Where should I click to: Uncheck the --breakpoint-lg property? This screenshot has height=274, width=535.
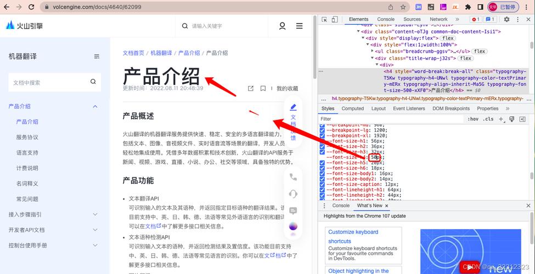click(322, 130)
